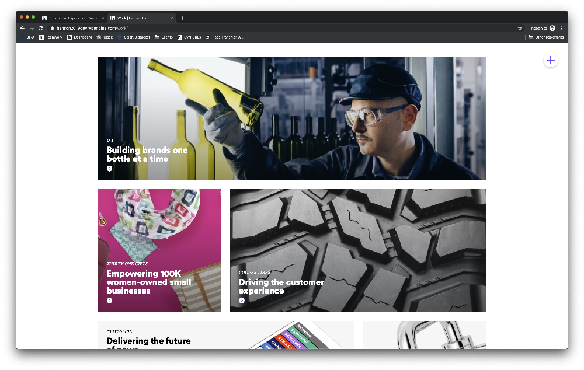Screen dimensions: 584x370
Task: Expand the Clients bookmark folder
Action: [x=164, y=37]
